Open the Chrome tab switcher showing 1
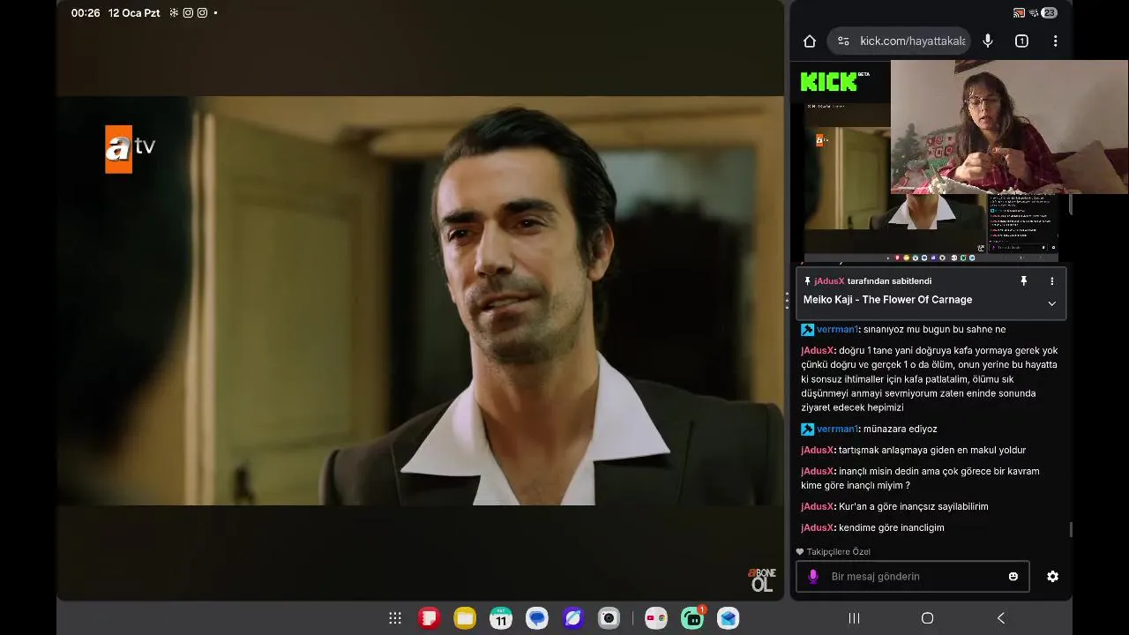The image size is (1129, 635). (1021, 41)
